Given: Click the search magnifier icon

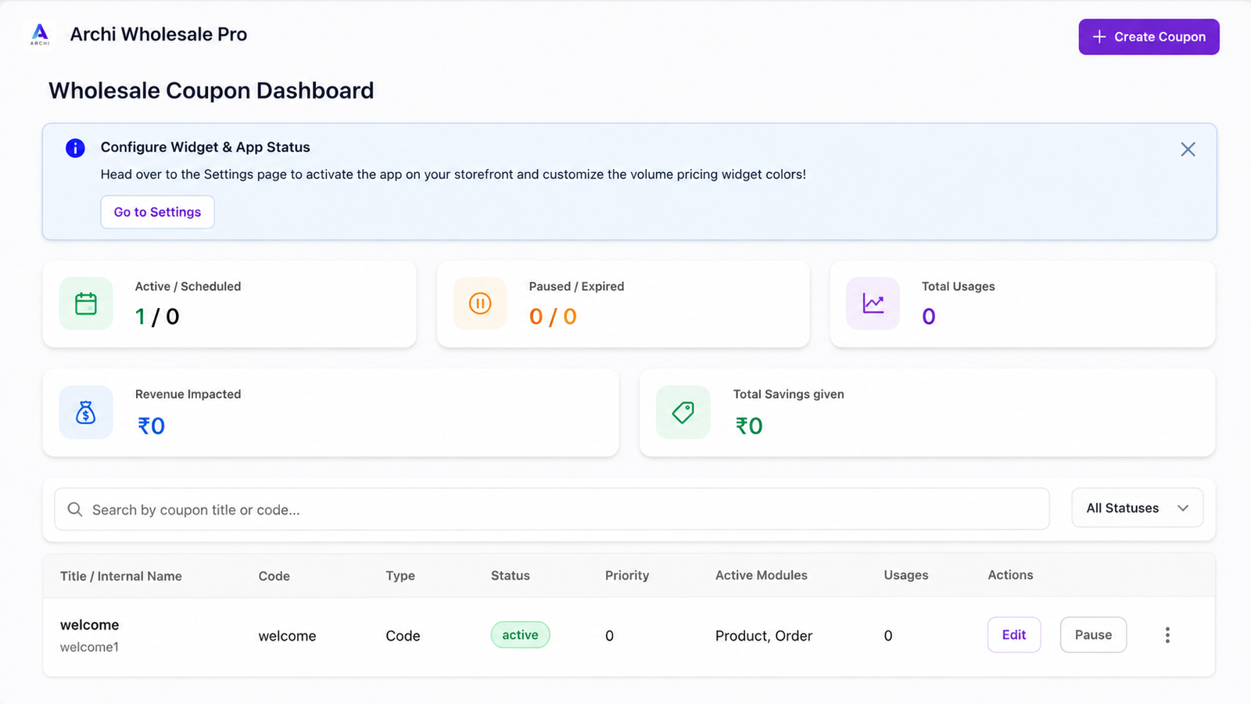Looking at the screenshot, I should click(x=75, y=509).
